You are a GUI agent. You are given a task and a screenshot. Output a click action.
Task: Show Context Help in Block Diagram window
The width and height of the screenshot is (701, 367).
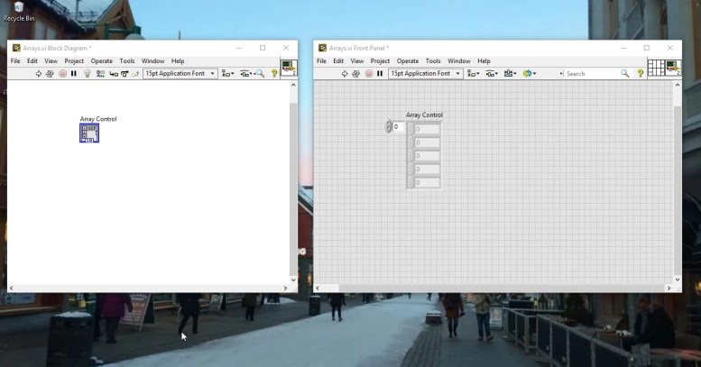pyautogui.click(x=274, y=74)
